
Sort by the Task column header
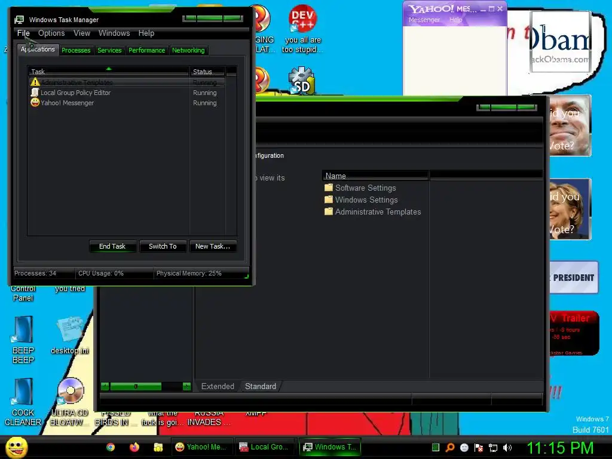(108, 72)
